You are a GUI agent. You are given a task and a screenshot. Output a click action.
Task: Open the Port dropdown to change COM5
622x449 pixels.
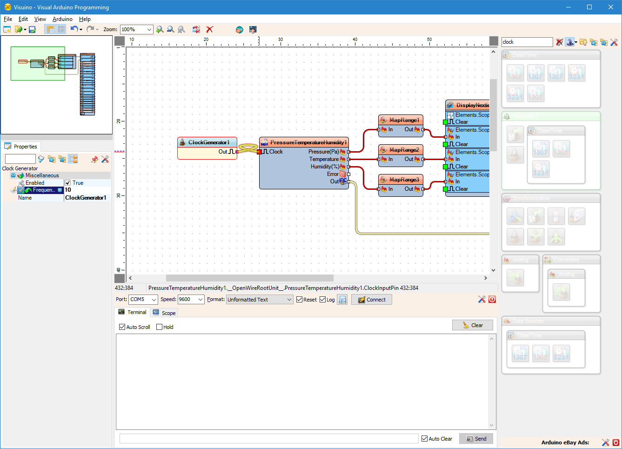[x=154, y=299]
